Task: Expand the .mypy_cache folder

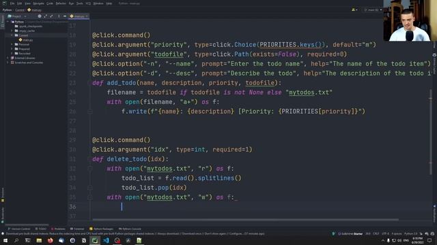Action: (x=12, y=31)
